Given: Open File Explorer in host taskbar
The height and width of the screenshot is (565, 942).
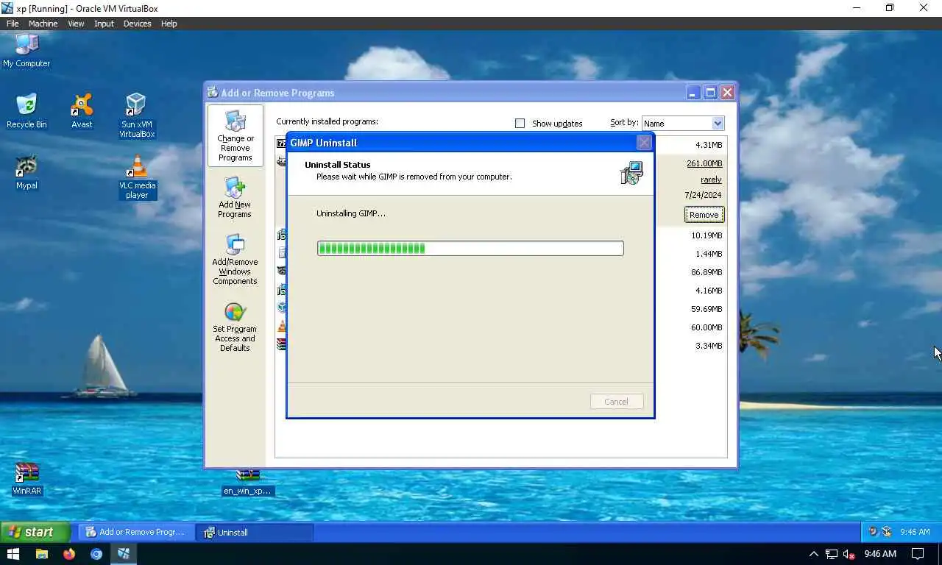Looking at the screenshot, I should tap(42, 553).
